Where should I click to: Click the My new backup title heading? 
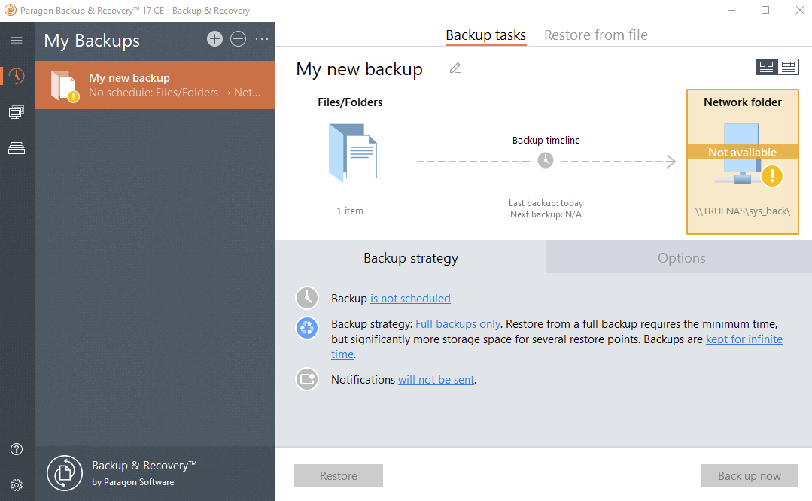pyautogui.click(x=360, y=69)
